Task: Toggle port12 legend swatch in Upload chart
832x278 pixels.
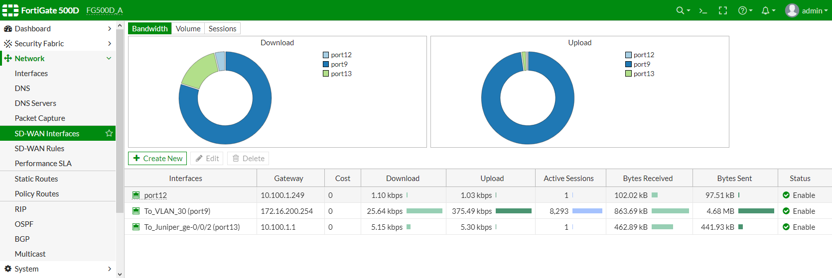Action: click(629, 55)
